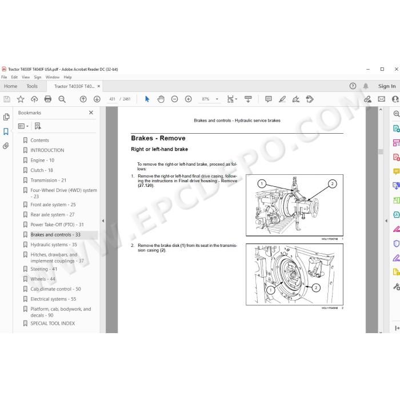
Task: Switch to the Home tab
Action: (x=11, y=86)
